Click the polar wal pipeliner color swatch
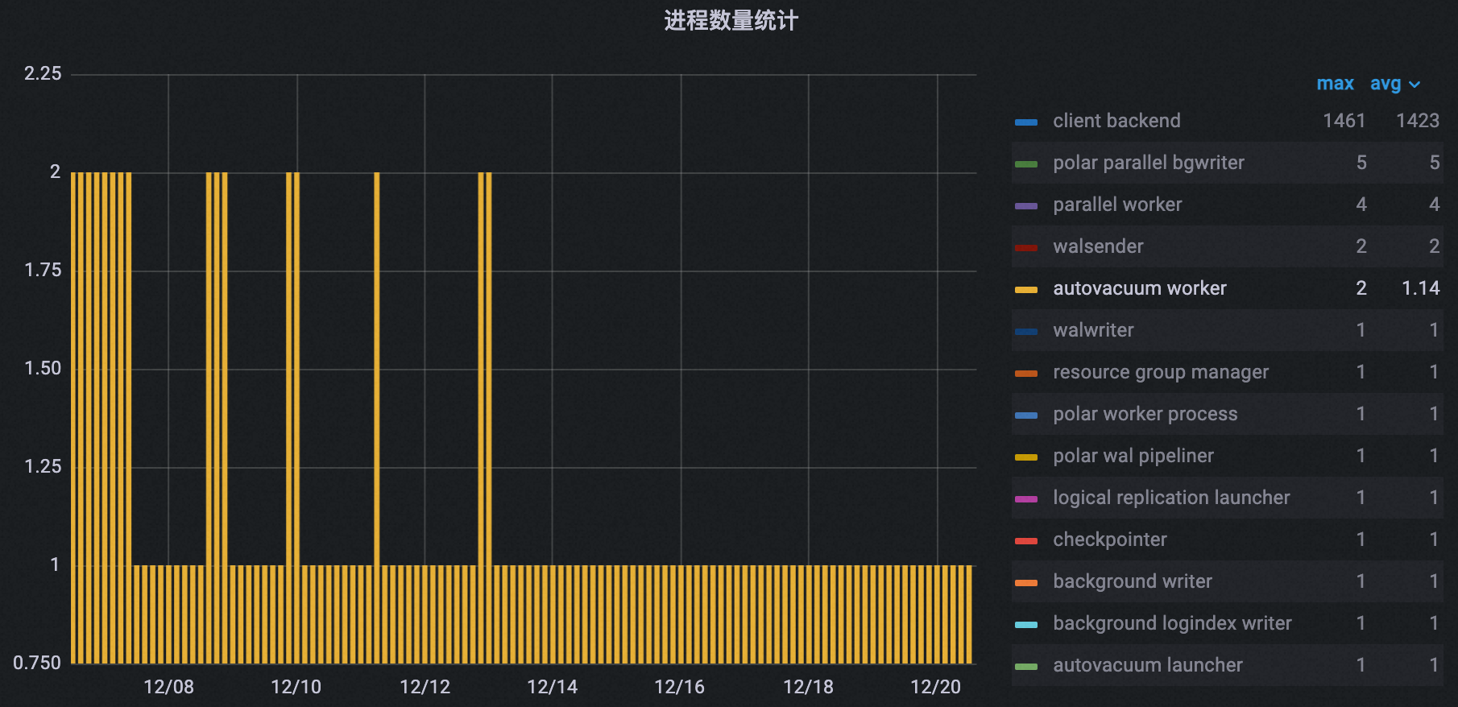 pos(1026,457)
